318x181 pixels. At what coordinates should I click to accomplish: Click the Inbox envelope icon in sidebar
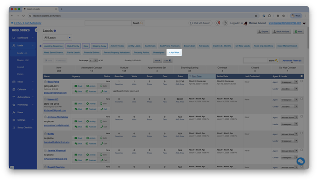14,82
